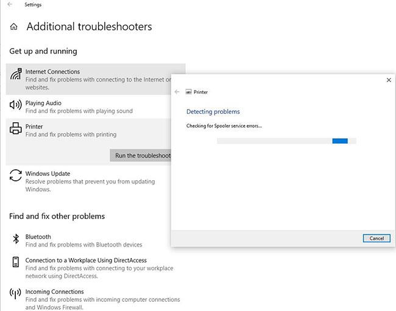Click the Incoming Connections antenna icon
Viewport: 396px width, 311px height.
pyautogui.click(x=16, y=293)
